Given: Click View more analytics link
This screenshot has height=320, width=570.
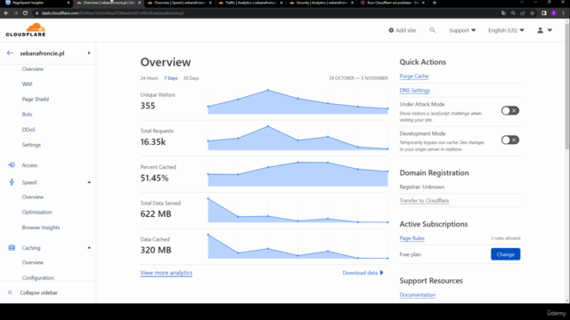Looking at the screenshot, I should [167, 273].
